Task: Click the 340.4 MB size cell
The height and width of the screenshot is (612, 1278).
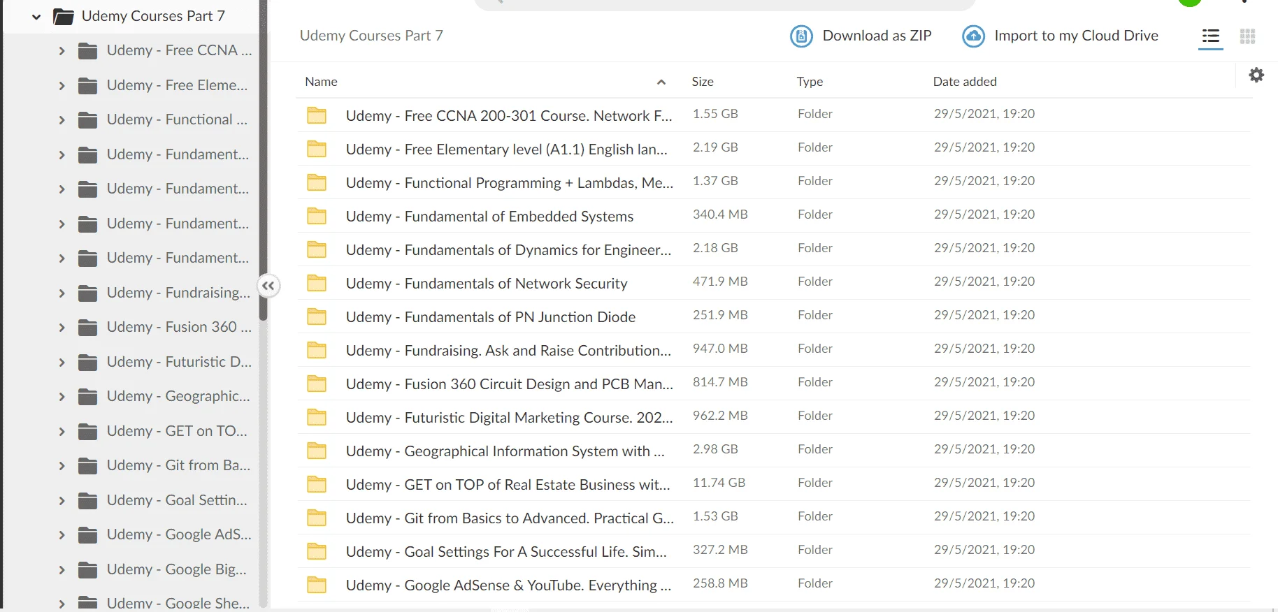Action: tap(720, 214)
